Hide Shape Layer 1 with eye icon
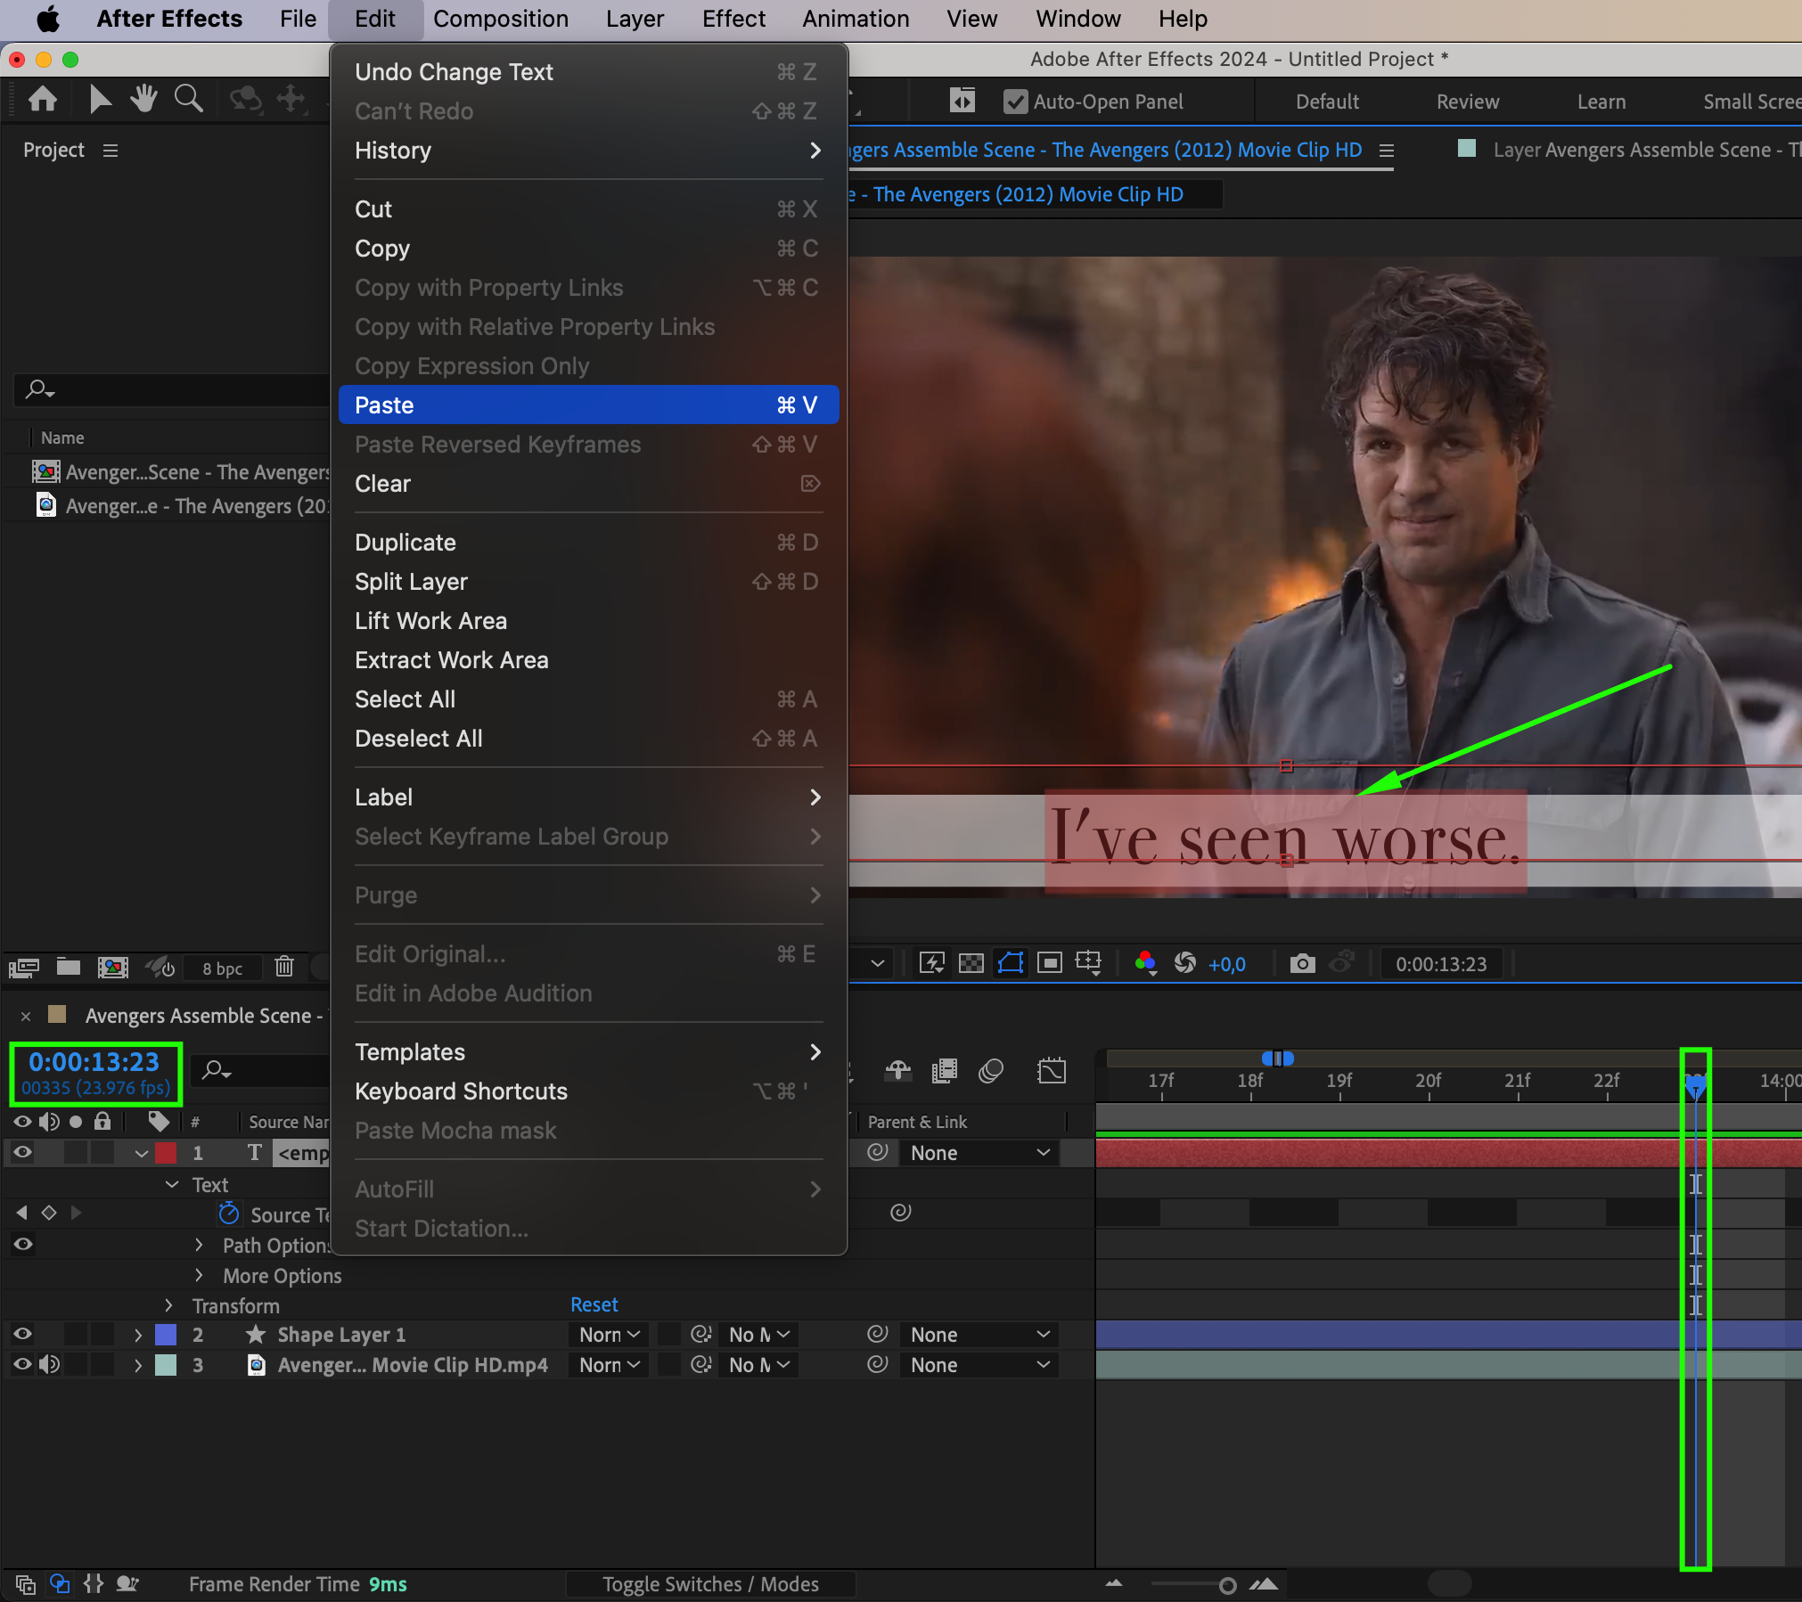Viewport: 1802px width, 1602px height. [x=22, y=1334]
